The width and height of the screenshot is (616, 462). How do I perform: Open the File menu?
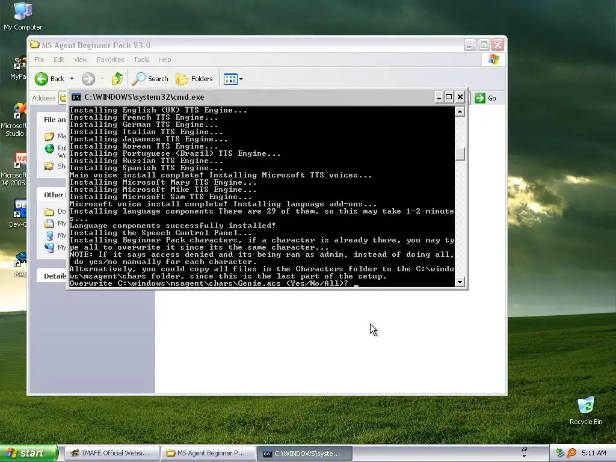click(39, 60)
